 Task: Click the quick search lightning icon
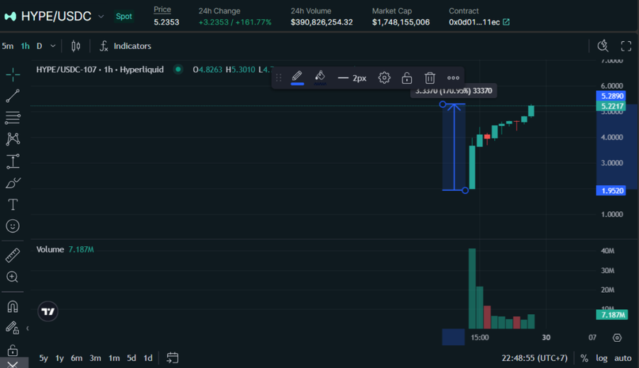[603, 46]
